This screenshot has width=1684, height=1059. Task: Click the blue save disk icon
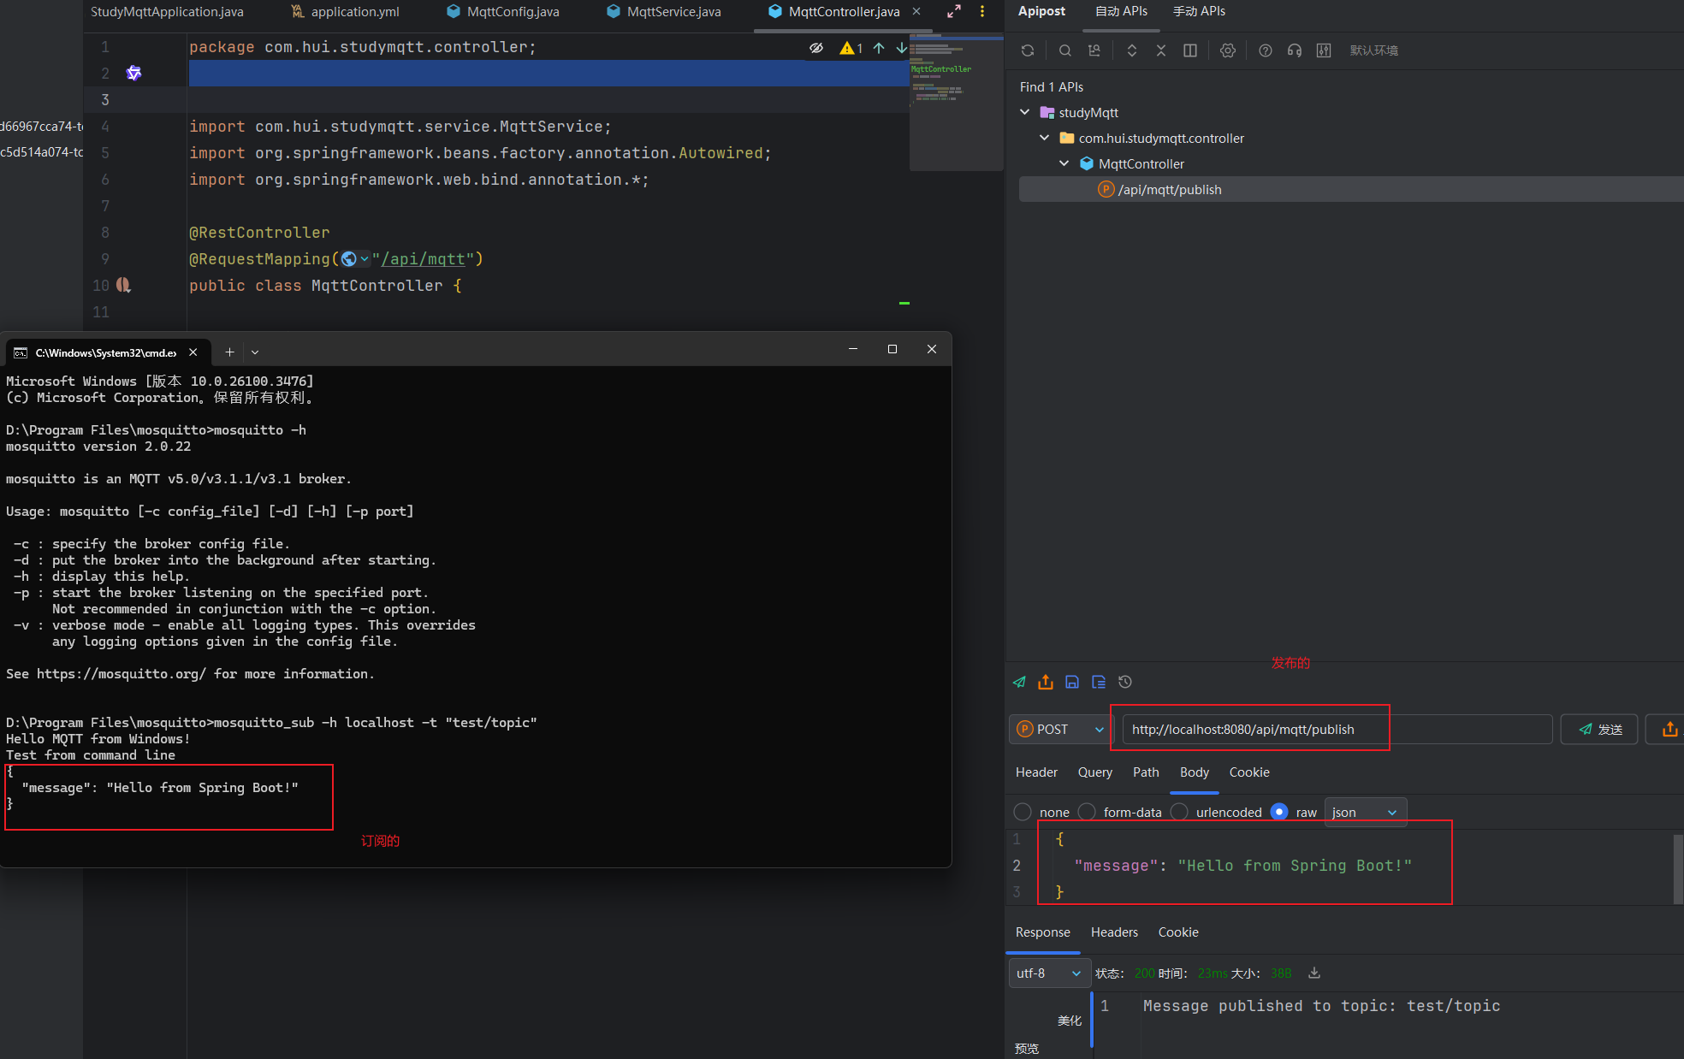pos(1071,682)
